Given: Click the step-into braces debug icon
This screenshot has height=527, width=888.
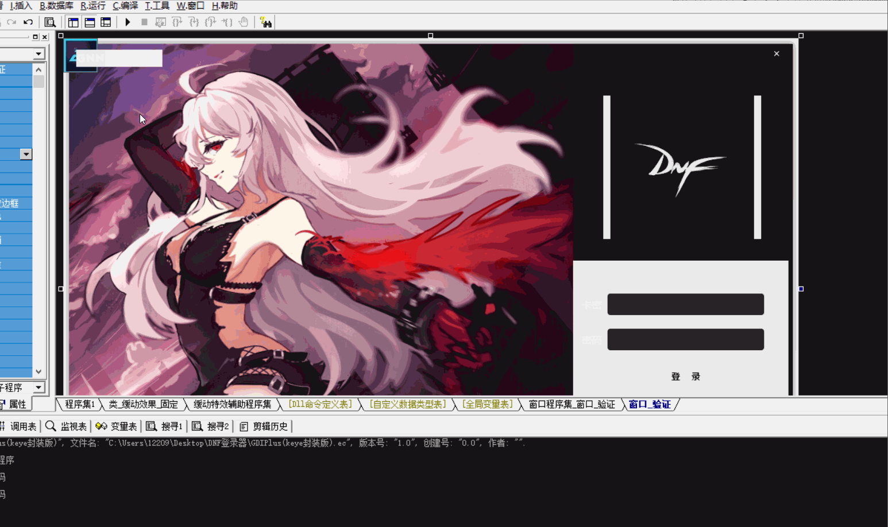Looking at the screenshot, I should [194, 22].
